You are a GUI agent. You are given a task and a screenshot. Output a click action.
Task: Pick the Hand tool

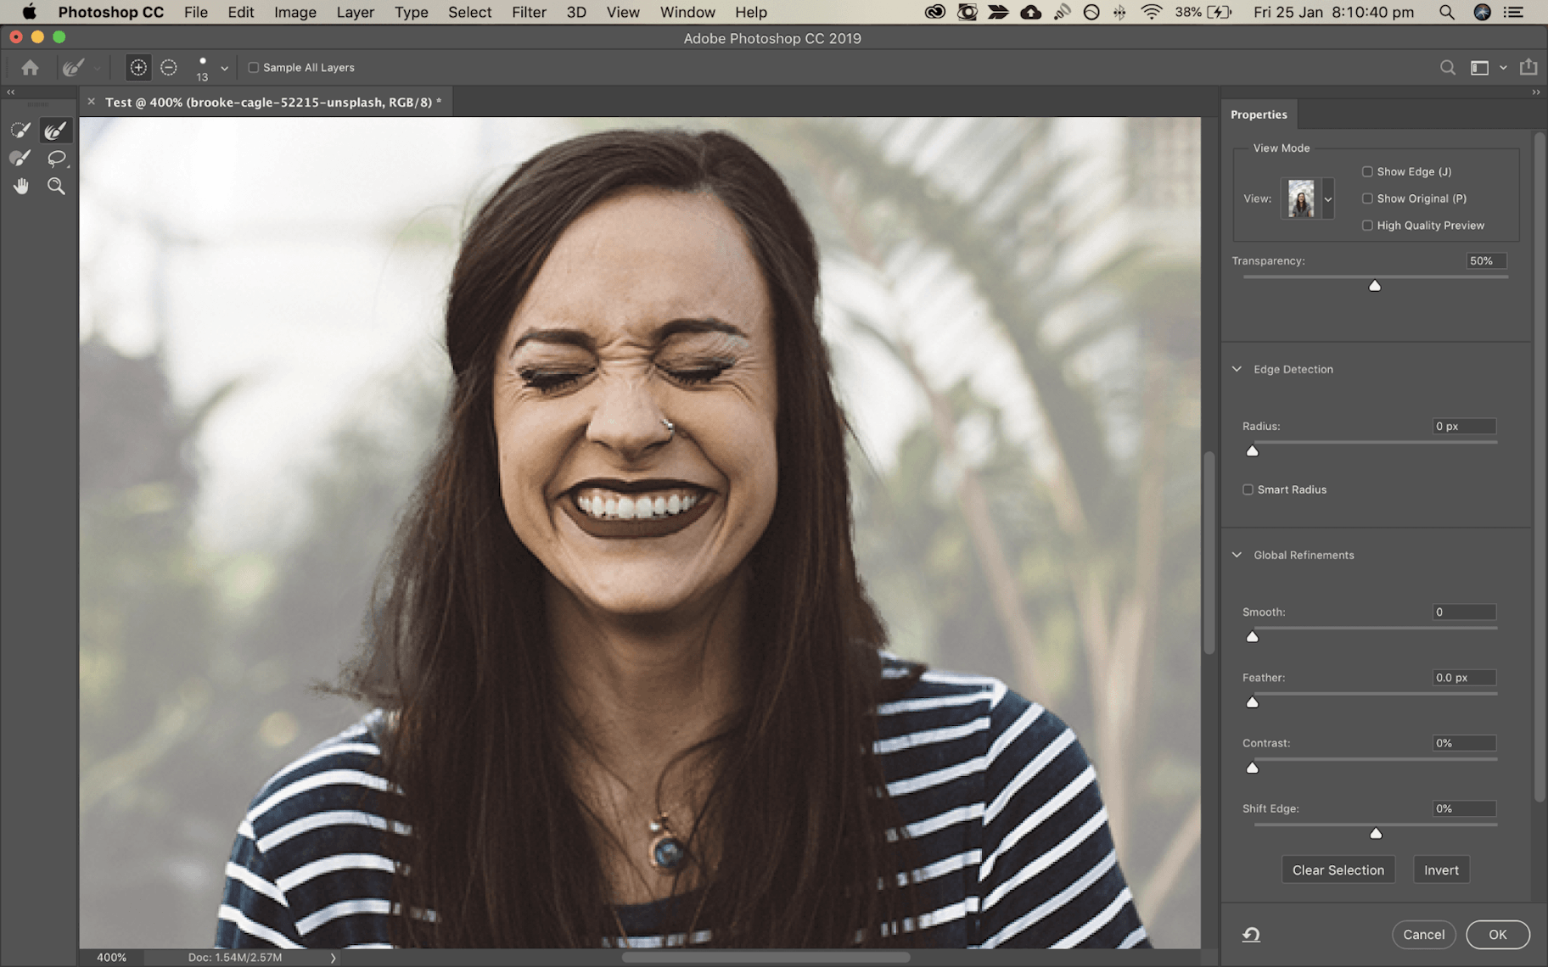(20, 187)
